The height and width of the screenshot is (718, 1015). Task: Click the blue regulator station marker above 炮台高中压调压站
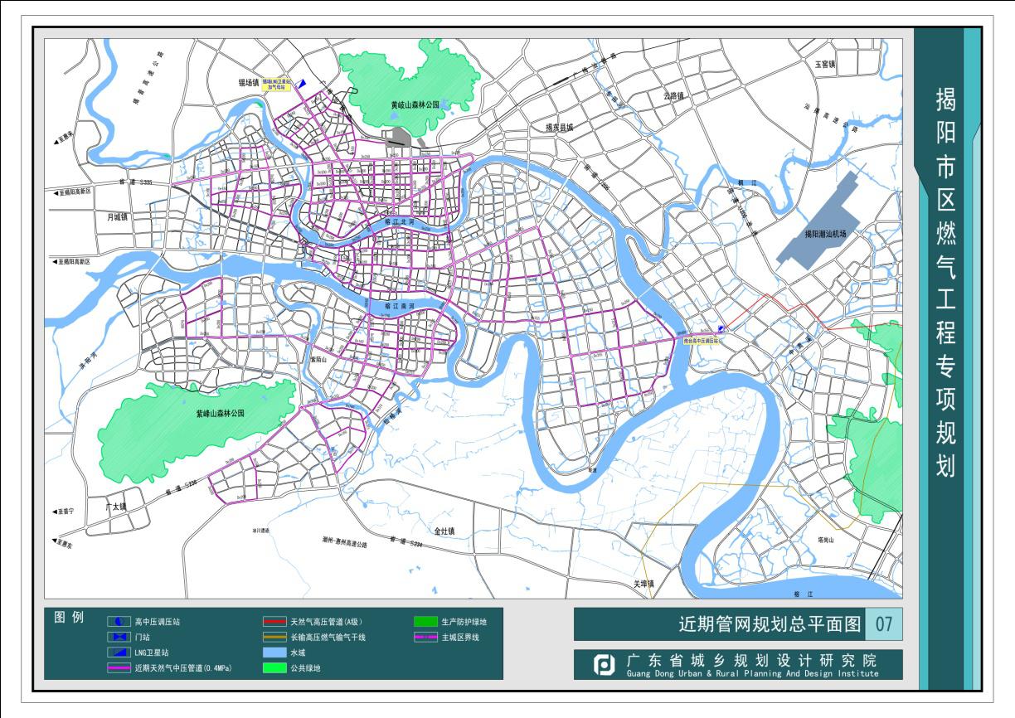pyautogui.click(x=721, y=329)
